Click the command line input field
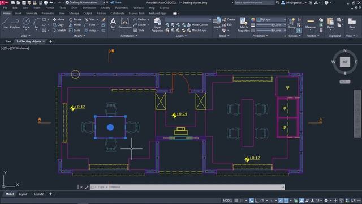Image resolution: width=362 pixels, height=204 pixels. [x=187, y=187]
